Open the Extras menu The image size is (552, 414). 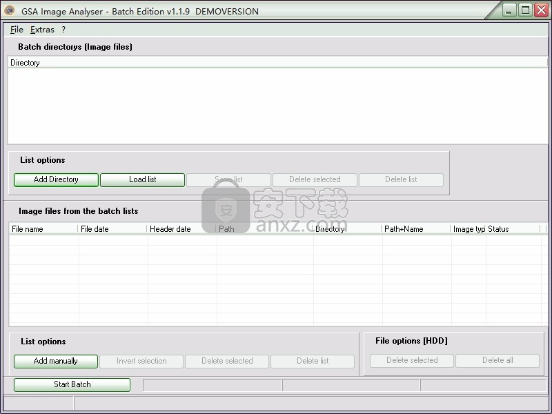click(x=42, y=30)
